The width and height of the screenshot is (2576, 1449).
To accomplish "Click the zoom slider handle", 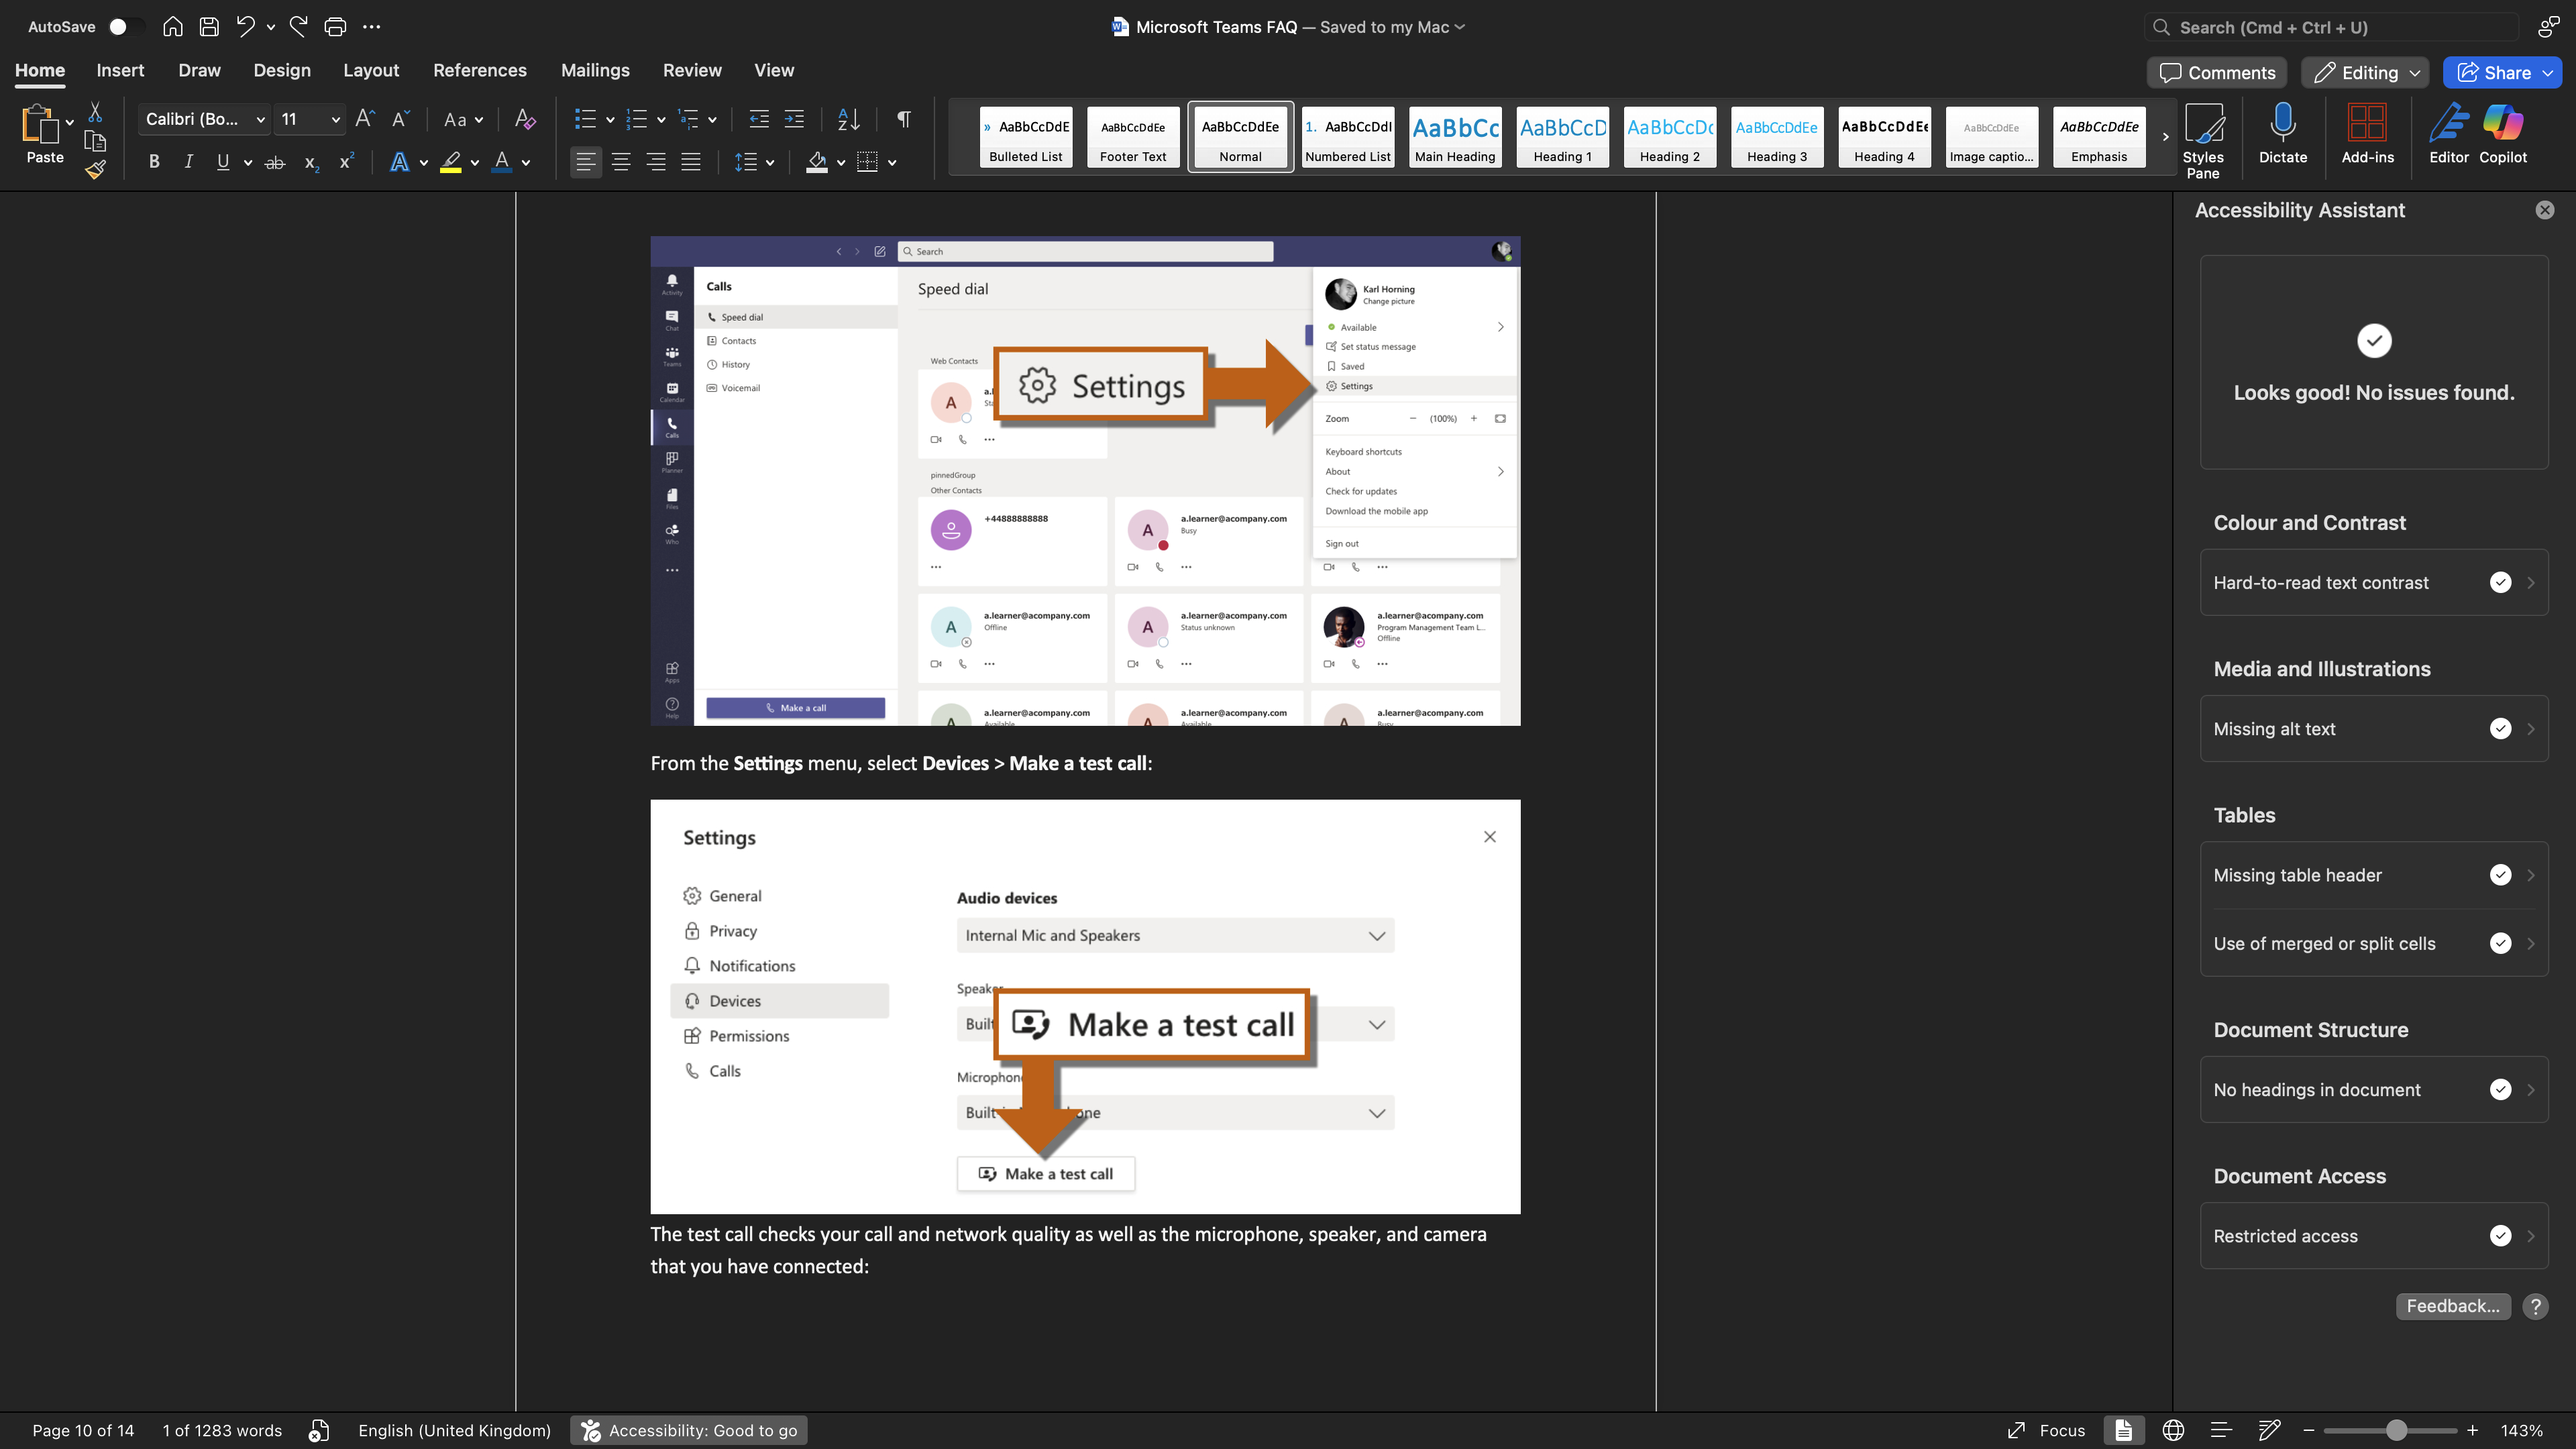I will coord(2396,1430).
